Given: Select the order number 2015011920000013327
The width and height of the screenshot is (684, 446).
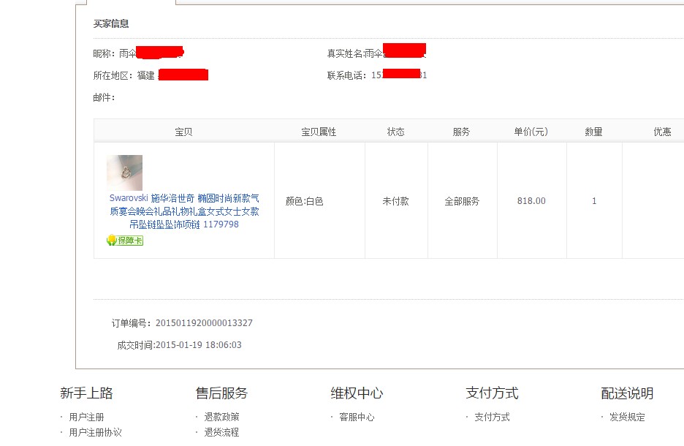Looking at the screenshot, I should pyautogui.click(x=204, y=323).
